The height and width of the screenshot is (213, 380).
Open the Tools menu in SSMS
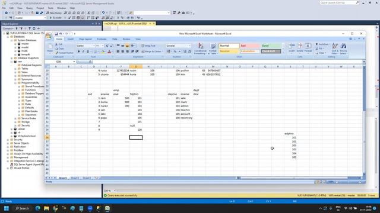click(50, 8)
